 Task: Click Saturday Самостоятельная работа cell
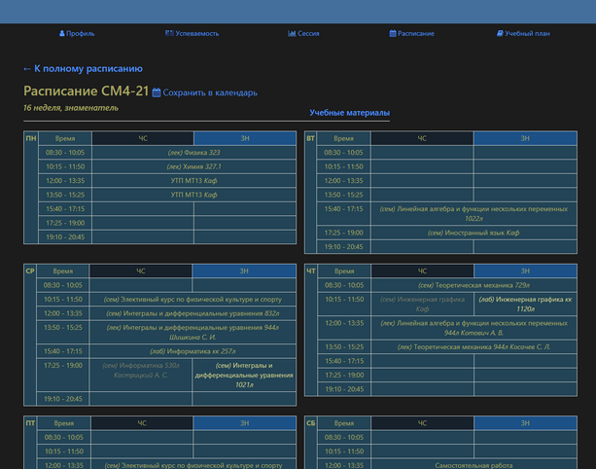473,465
